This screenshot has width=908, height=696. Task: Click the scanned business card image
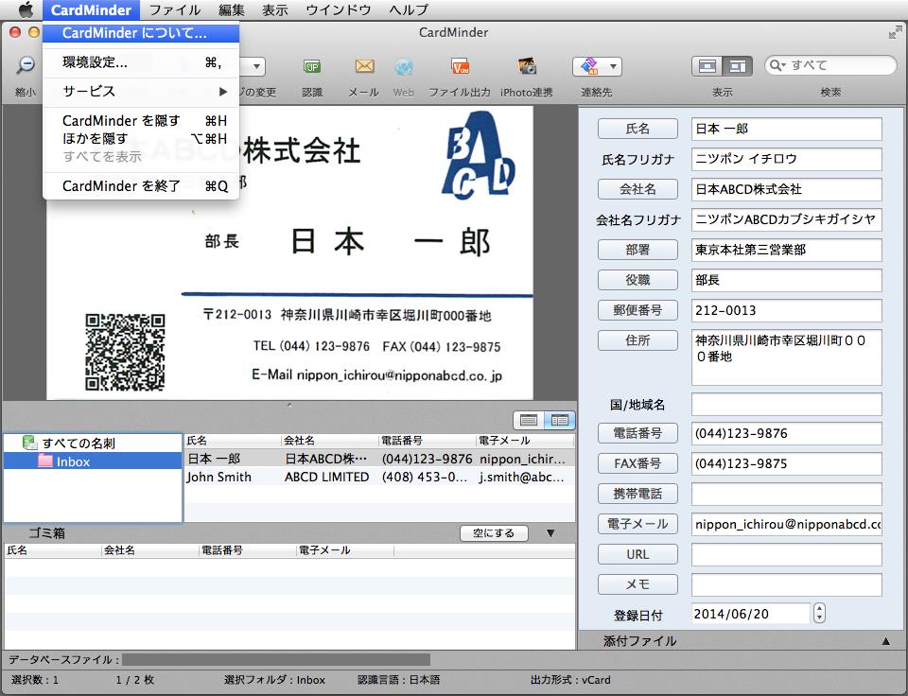289,253
